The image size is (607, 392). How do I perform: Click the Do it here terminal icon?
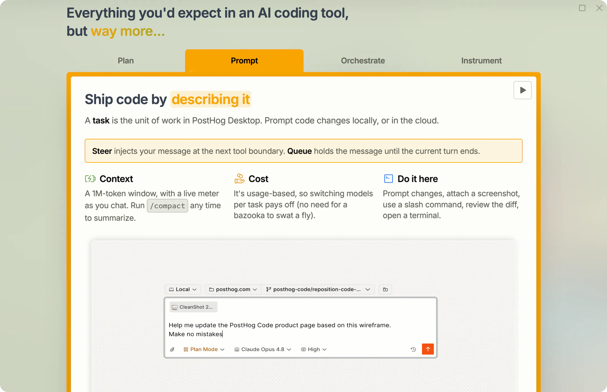[388, 179]
